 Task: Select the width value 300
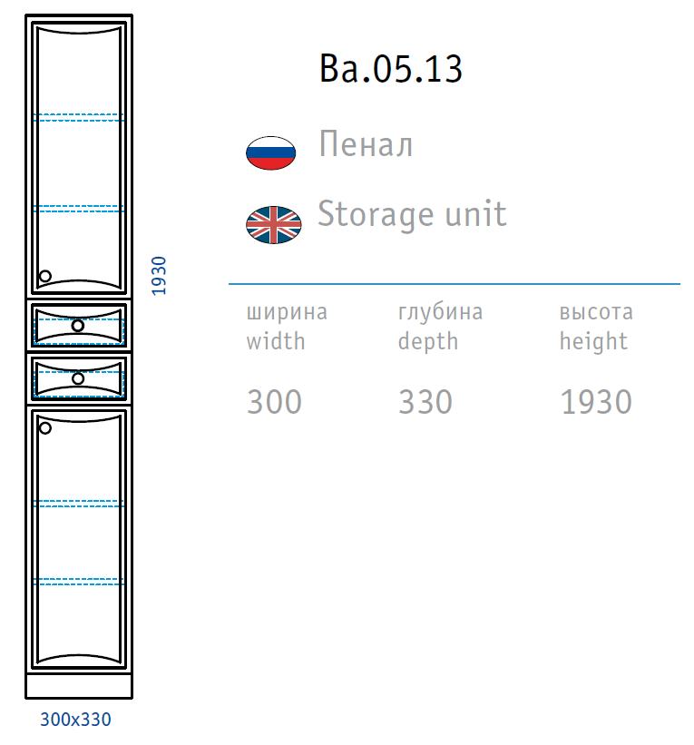coord(274,401)
